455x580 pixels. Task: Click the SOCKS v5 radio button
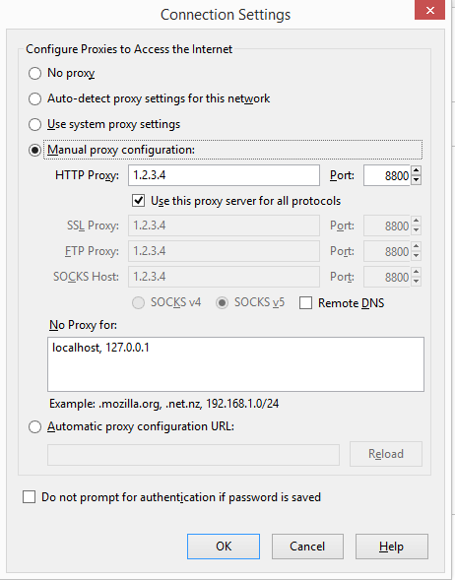222,303
